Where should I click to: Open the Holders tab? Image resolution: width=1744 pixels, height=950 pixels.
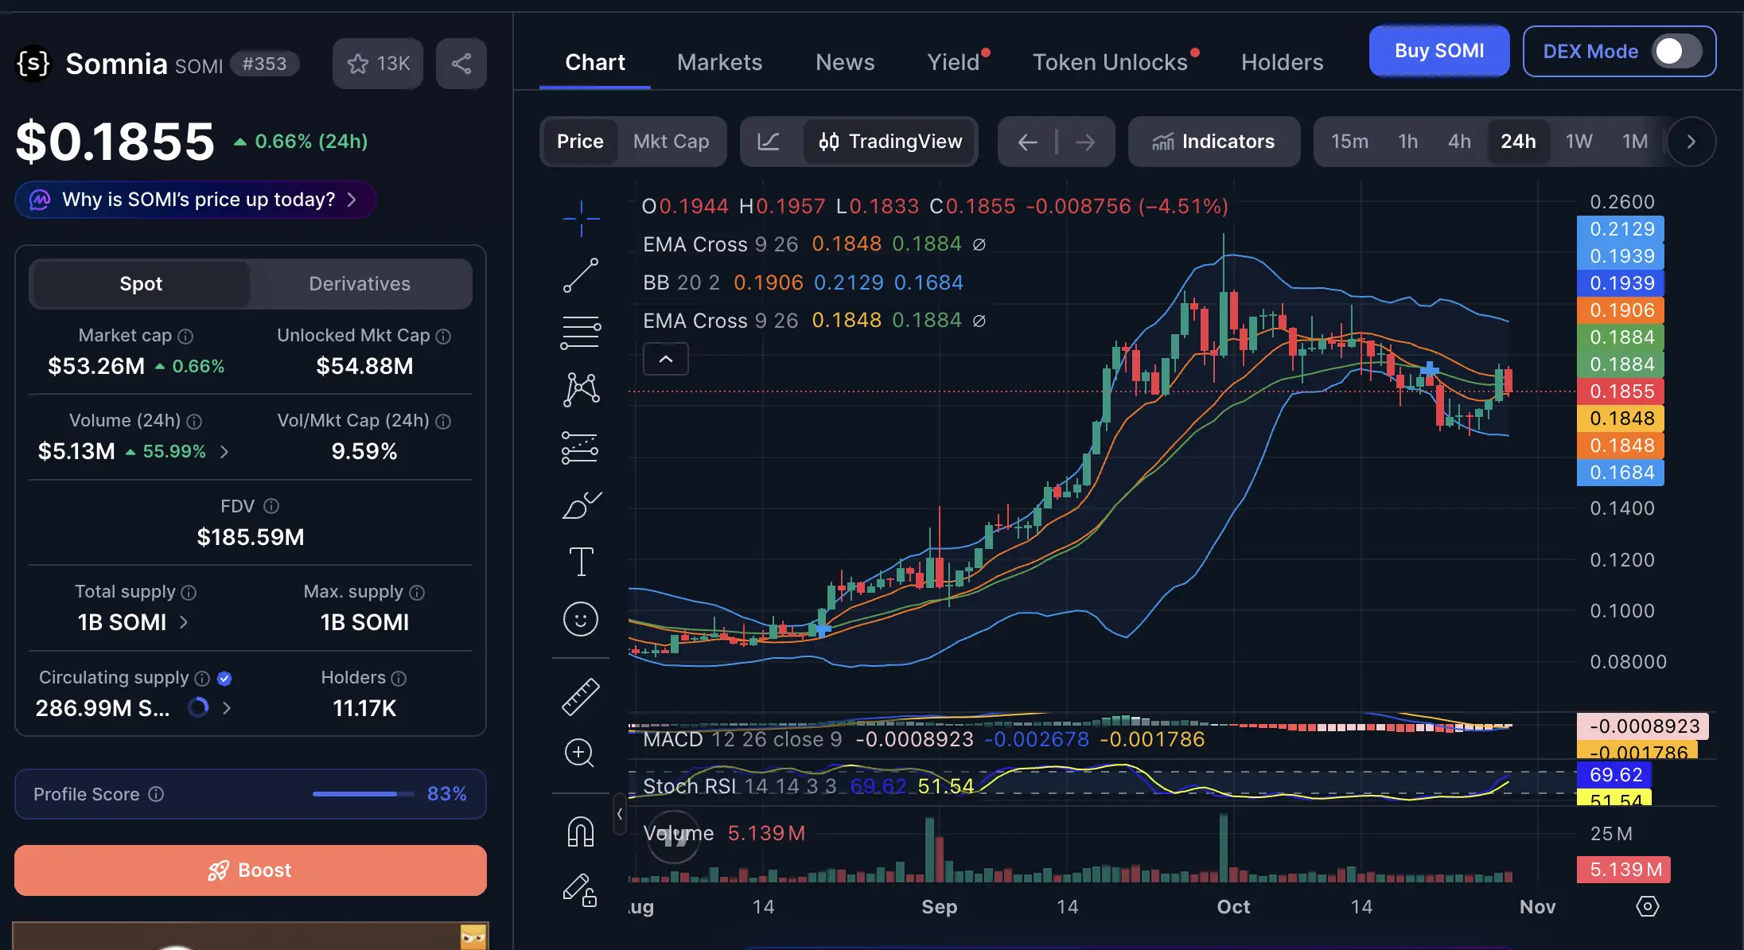1283,62
